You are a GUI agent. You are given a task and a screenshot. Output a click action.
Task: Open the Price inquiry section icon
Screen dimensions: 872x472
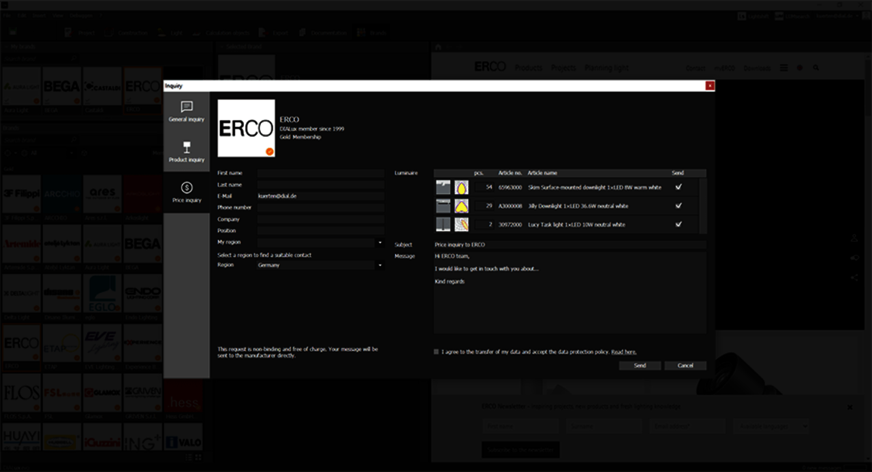[187, 187]
